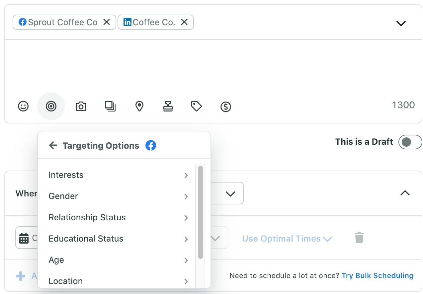Click the audience targeting bullseye icon
Screen dimensions: 423x294
coord(51,107)
